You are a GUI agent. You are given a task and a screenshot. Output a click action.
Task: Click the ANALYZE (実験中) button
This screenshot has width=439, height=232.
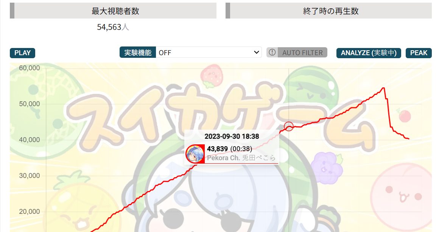[x=369, y=53]
